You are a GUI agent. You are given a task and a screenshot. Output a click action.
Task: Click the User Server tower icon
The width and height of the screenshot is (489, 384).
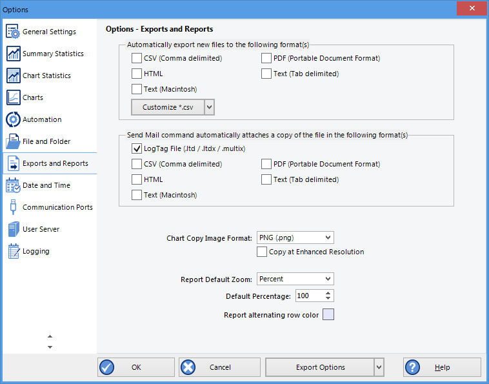pos(13,229)
